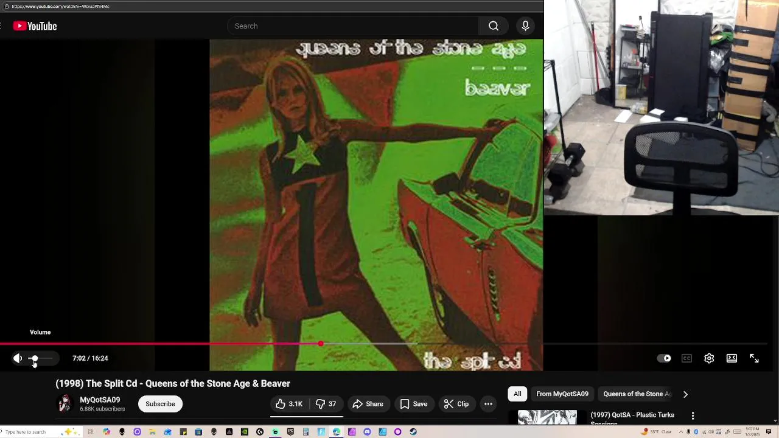
Task: Show more filter chips with the arrow
Action: (x=685, y=394)
